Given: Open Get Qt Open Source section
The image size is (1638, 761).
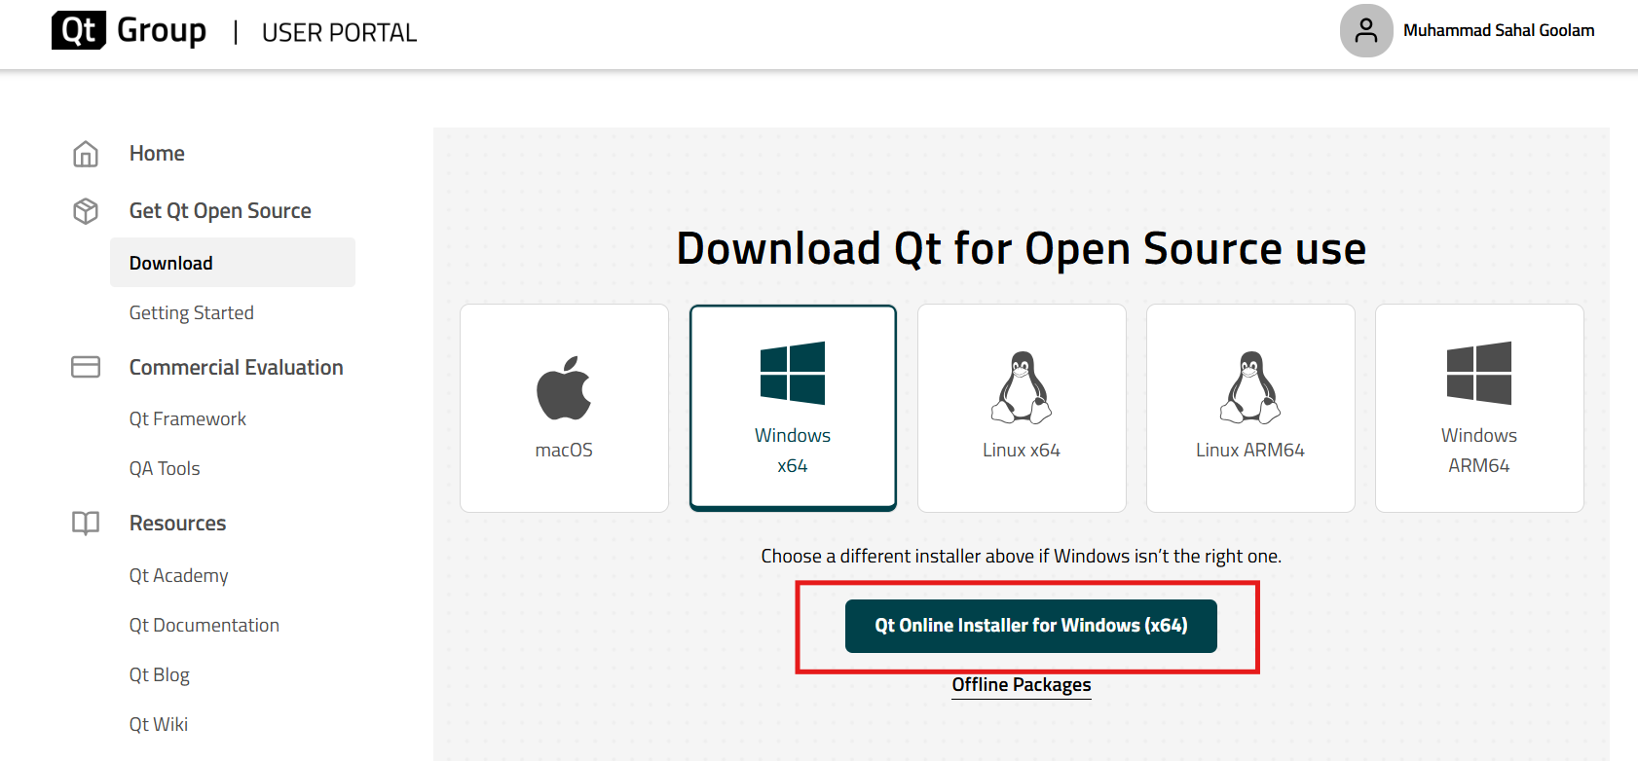Looking at the screenshot, I should pyautogui.click(x=220, y=211).
